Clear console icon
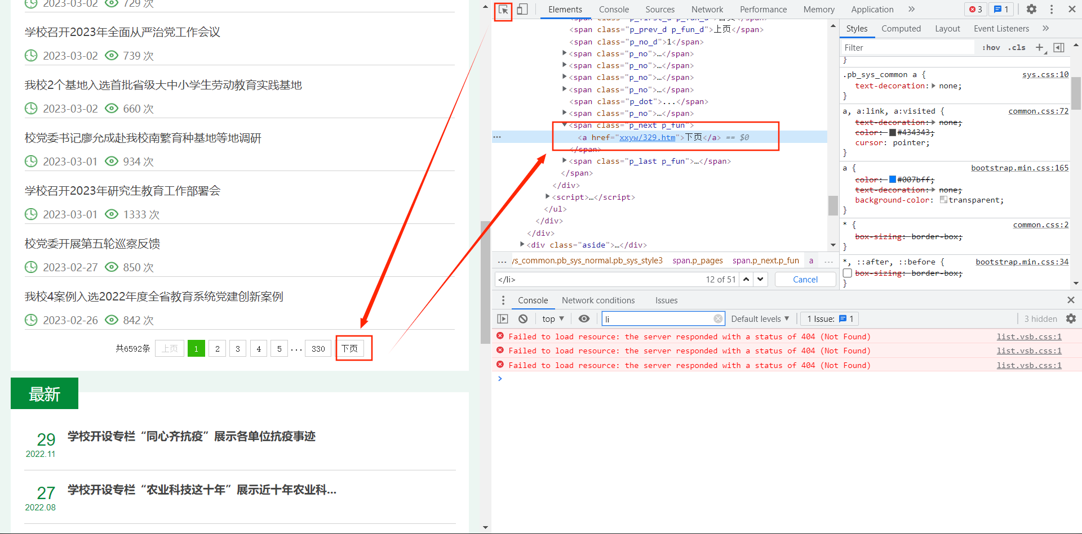1082x534 pixels. (x=523, y=319)
